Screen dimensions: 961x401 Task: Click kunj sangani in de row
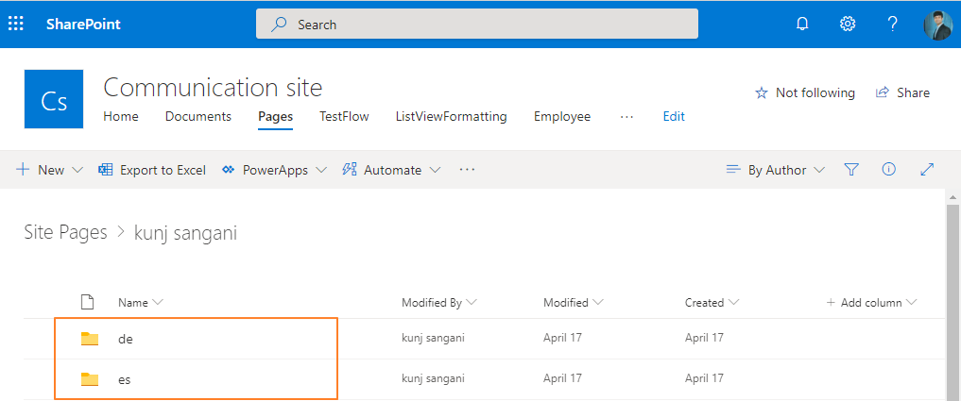433,338
